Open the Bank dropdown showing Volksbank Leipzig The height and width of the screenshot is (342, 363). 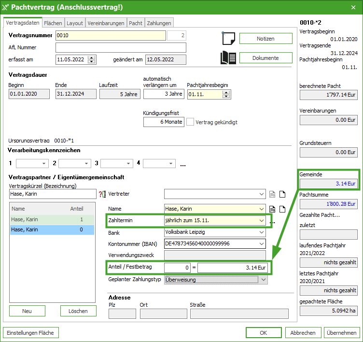click(262, 232)
